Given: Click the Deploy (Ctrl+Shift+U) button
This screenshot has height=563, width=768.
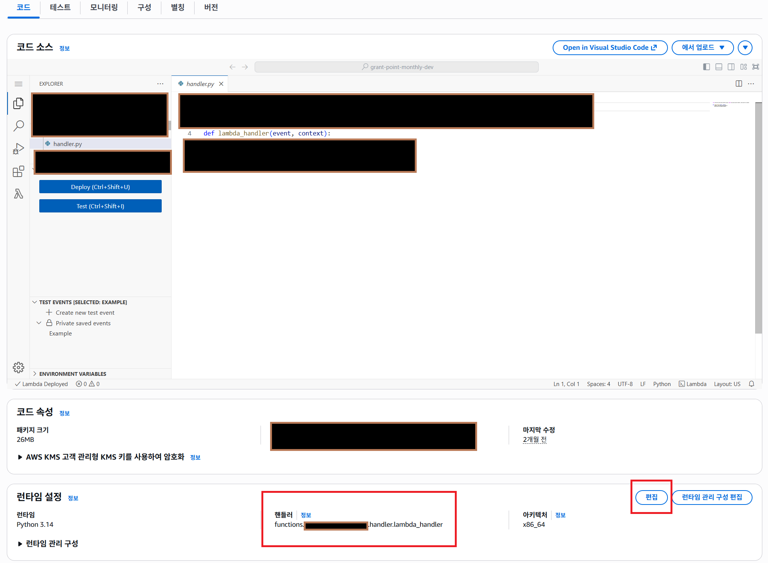Looking at the screenshot, I should click(100, 187).
